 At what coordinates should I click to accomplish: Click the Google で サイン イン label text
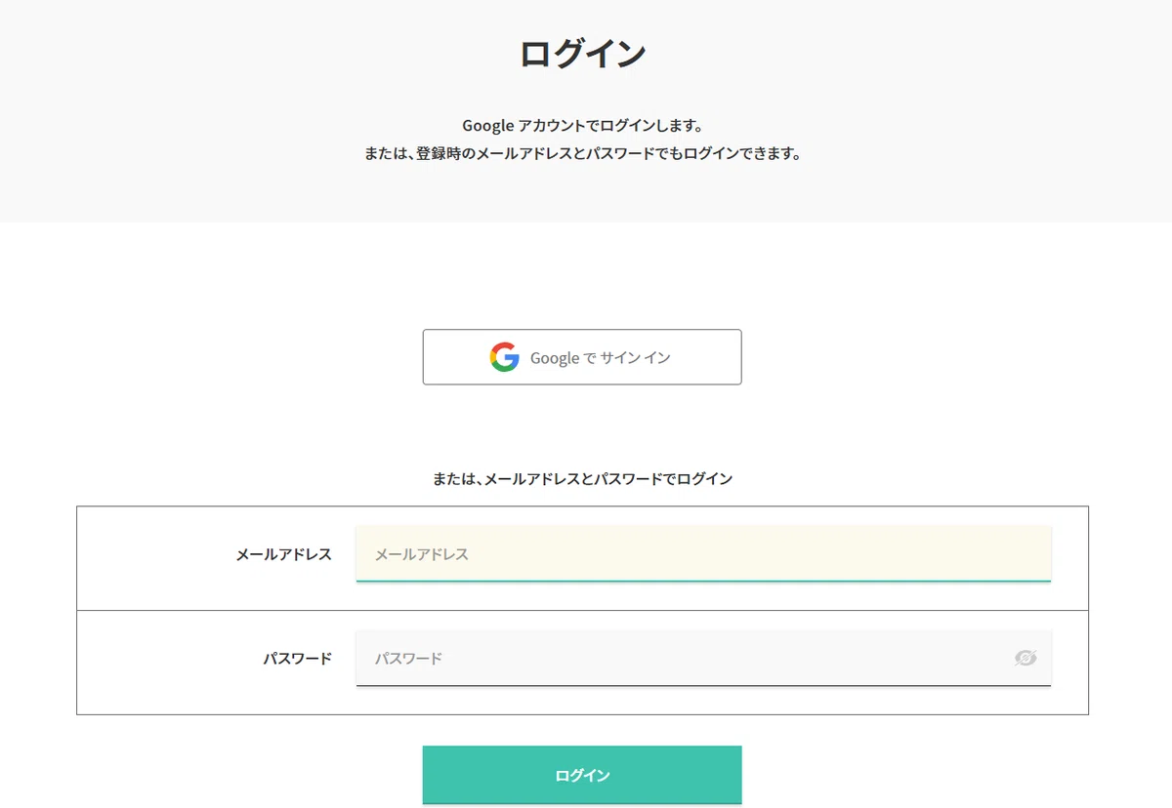click(601, 358)
